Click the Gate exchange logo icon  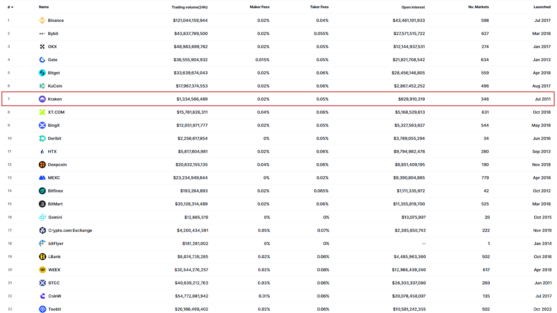42,60
